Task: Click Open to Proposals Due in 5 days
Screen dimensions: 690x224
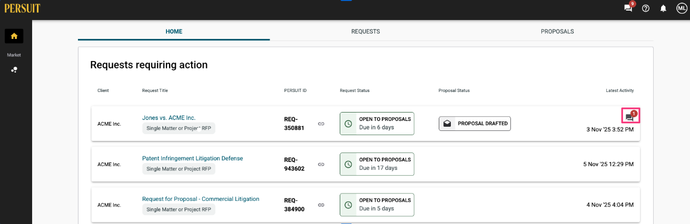Action: pos(377,205)
